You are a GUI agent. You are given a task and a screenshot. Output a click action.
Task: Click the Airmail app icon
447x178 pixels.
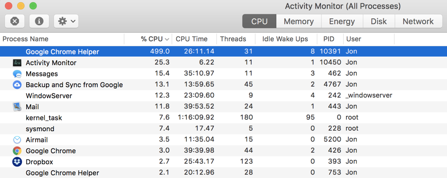17,140
